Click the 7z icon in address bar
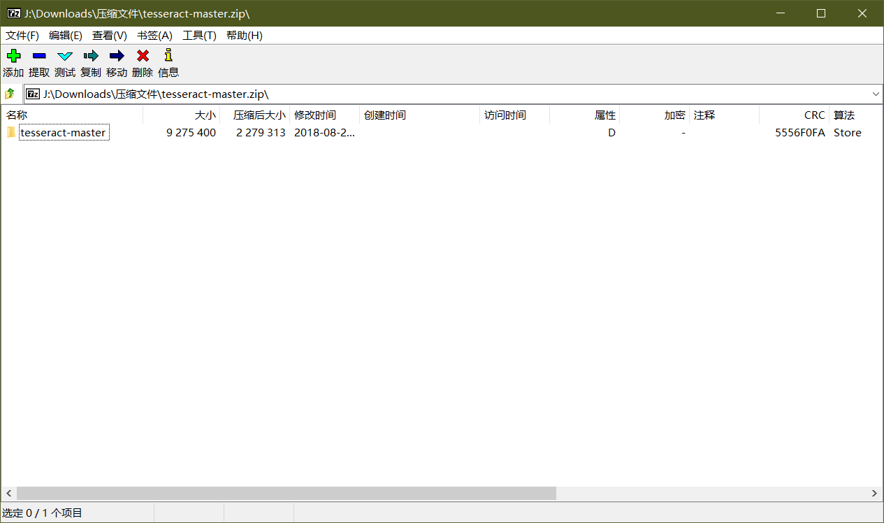The height and width of the screenshot is (523, 884). tap(33, 94)
